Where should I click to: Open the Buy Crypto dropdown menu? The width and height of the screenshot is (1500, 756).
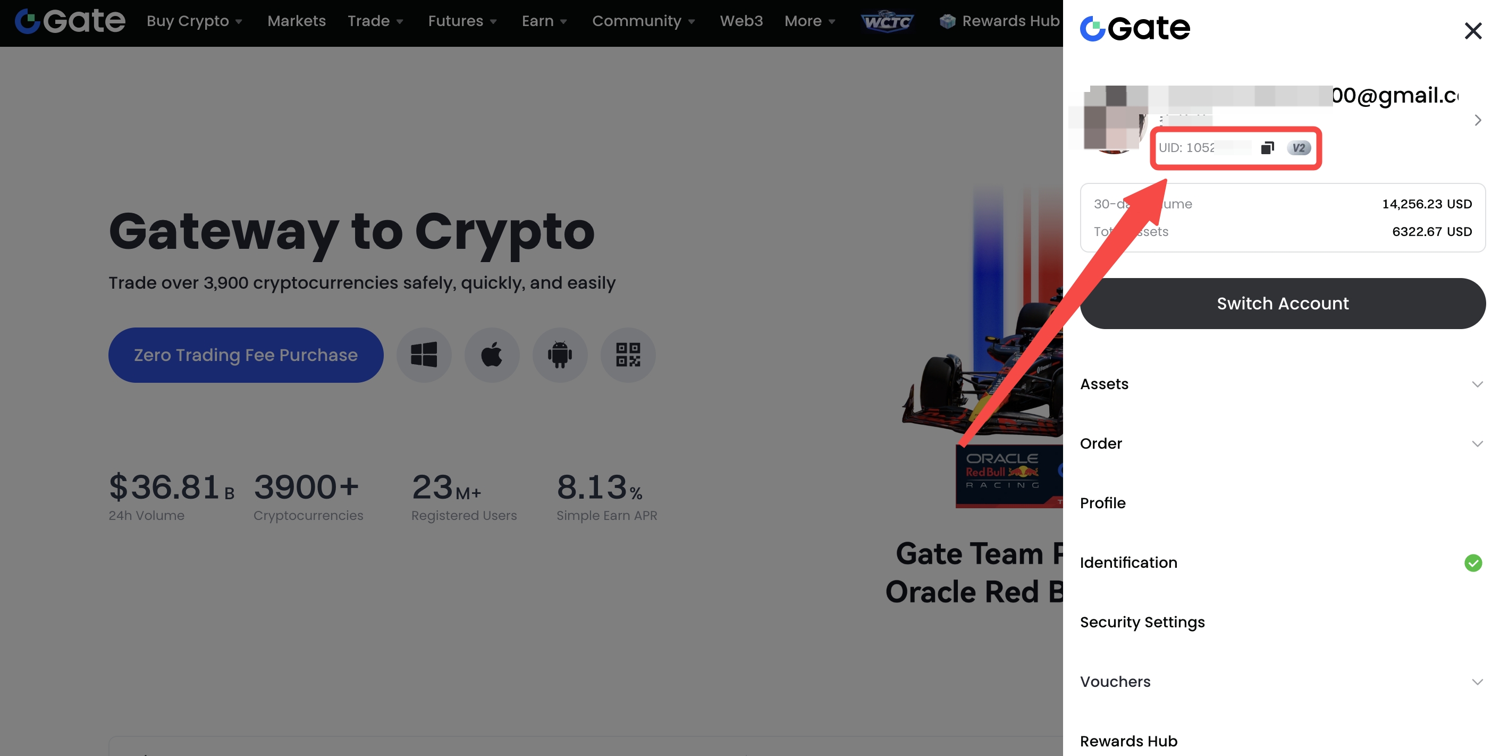pos(194,22)
